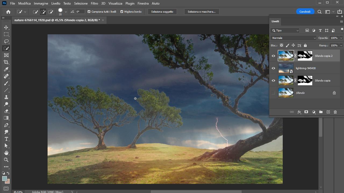This screenshot has height=193, width=344.
Task: Open tool preset picker dropdown arrow
Action: point(25,12)
